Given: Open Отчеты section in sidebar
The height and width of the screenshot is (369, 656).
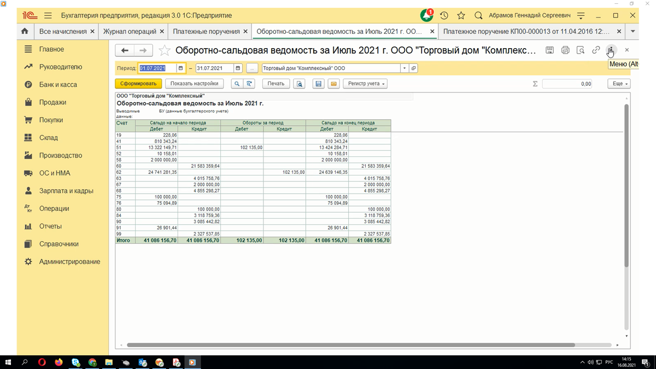Looking at the screenshot, I should point(50,226).
